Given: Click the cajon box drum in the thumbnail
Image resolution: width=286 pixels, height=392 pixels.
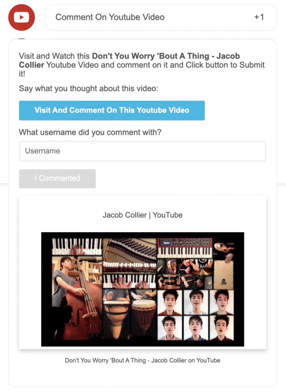Looking at the screenshot, I should point(224,274).
